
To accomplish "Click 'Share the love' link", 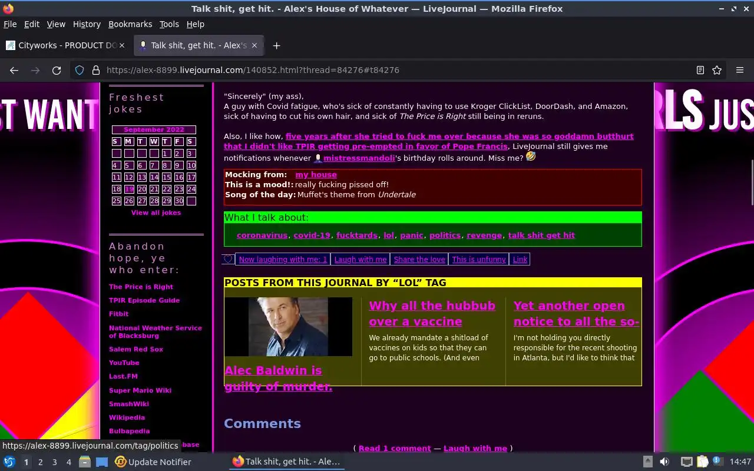I will [419, 259].
